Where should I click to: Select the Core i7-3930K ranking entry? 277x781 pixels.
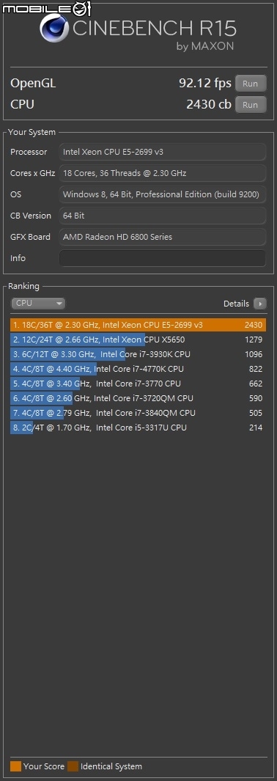pos(138,354)
